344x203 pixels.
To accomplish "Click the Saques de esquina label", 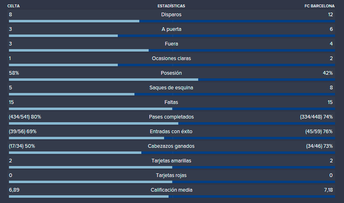I will click(171, 88).
